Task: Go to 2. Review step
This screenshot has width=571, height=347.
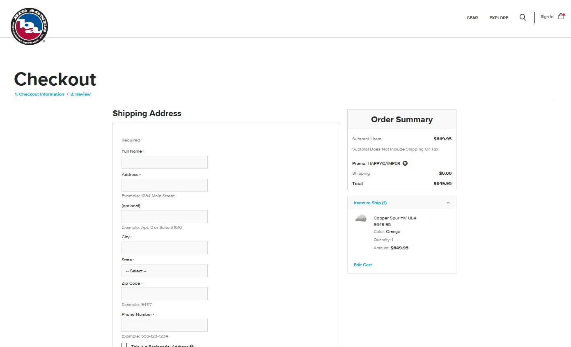Action: pos(80,94)
